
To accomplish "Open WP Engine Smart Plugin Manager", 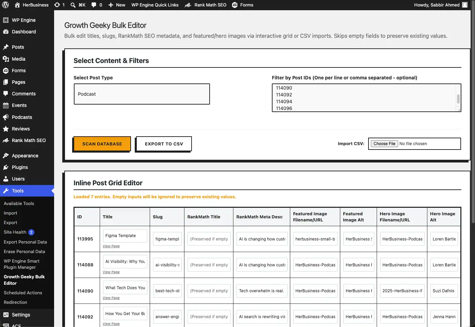I will pyautogui.click(x=21, y=264).
